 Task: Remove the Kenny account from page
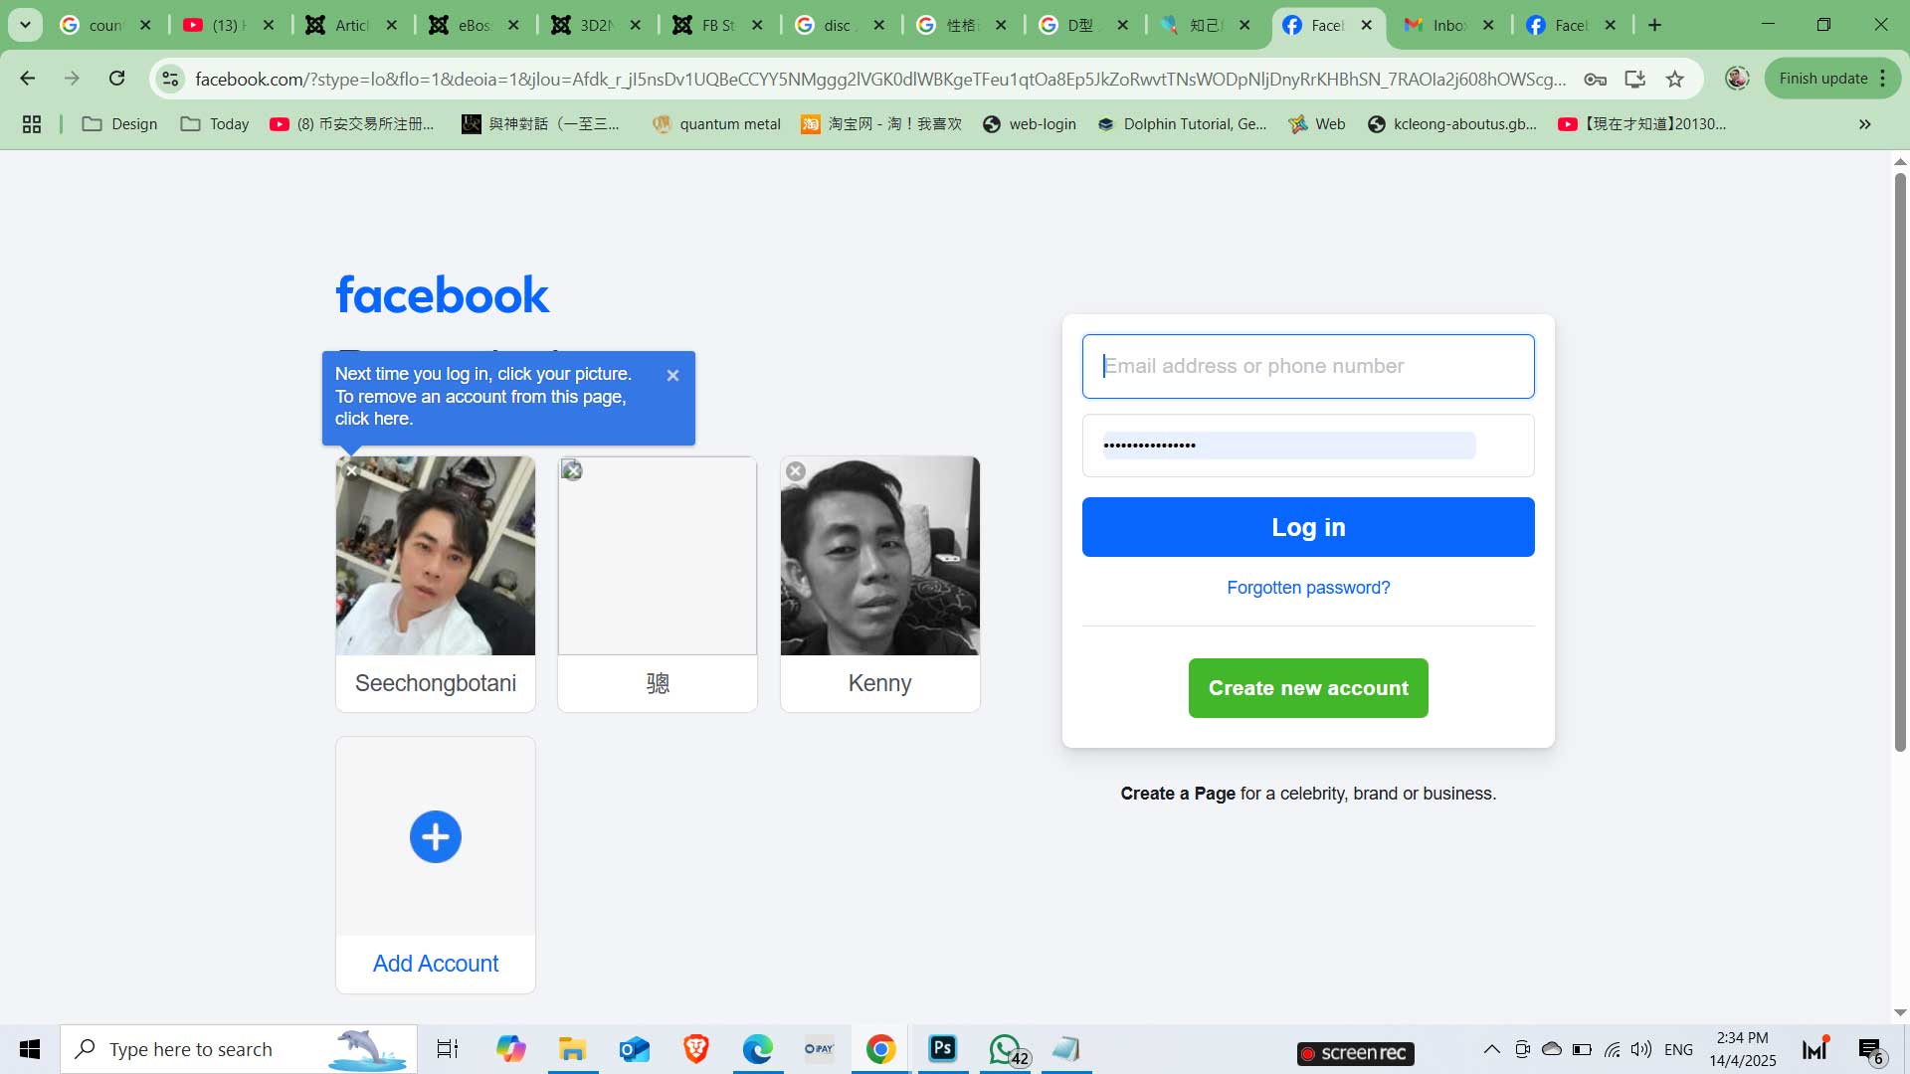(x=795, y=471)
